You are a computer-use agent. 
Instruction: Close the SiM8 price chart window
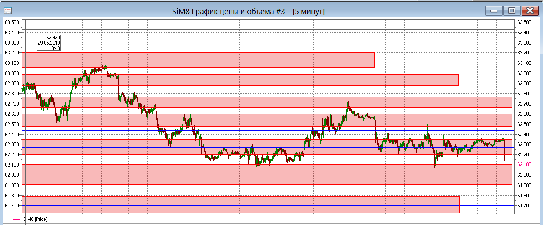529,11
